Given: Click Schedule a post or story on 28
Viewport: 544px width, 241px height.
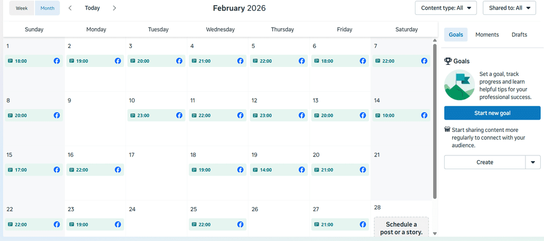Looking at the screenshot, I should [401, 228].
